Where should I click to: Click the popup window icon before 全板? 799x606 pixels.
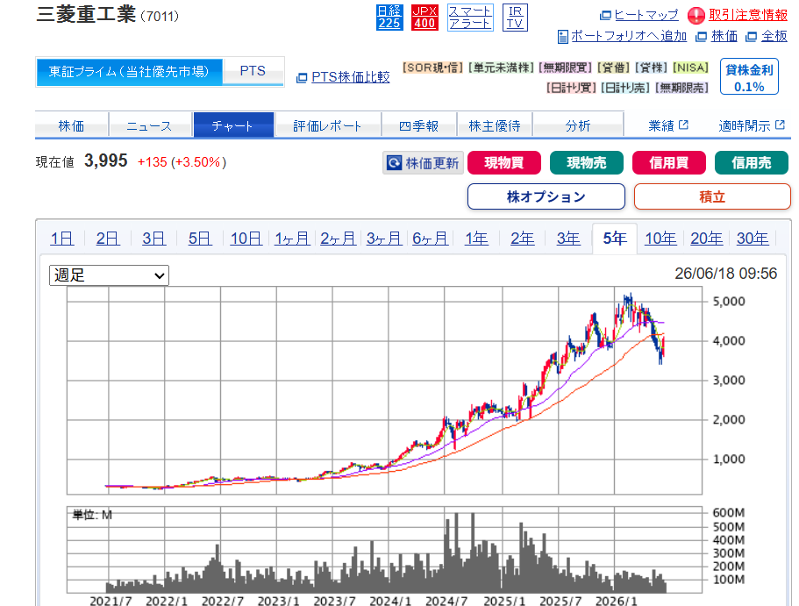[751, 37]
